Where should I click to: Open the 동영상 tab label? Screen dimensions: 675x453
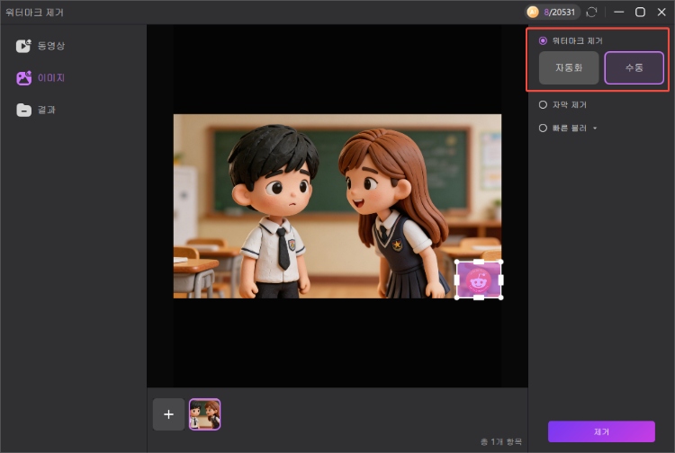(51, 46)
